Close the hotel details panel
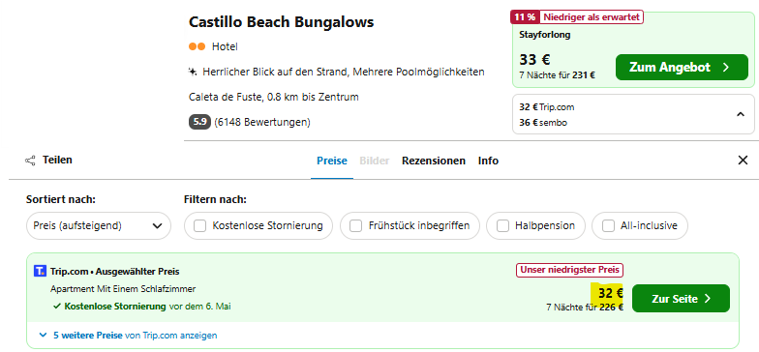Screen dimensions: 759x352 point(743,161)
